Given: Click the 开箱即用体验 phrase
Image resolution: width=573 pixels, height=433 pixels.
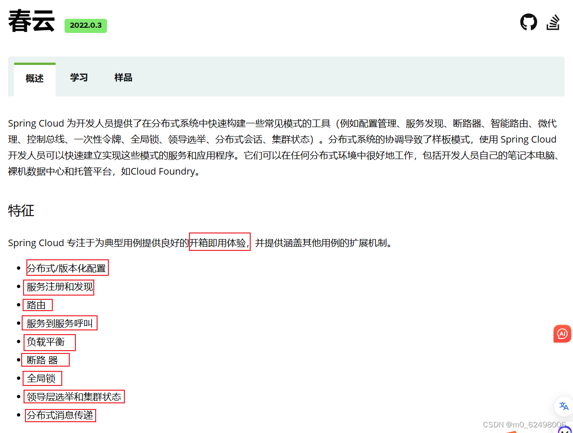Looking at the screenshot, I should point(218,243).
